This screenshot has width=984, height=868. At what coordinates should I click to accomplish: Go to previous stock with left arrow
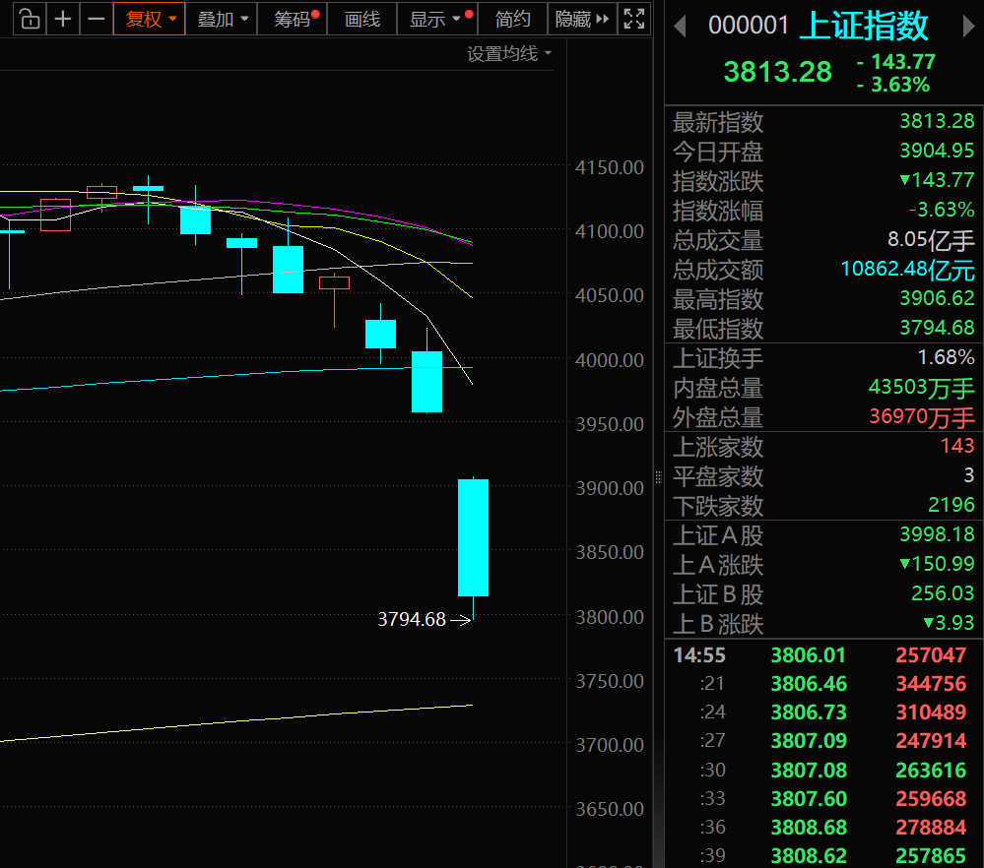point(680,27)
